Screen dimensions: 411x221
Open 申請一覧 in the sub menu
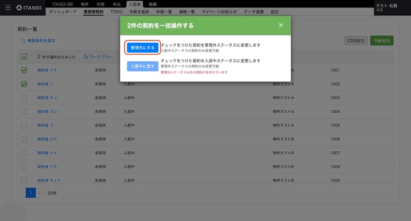164,12
